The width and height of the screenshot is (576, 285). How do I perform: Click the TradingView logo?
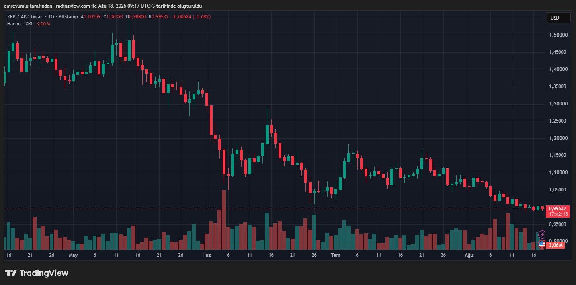[x=37, y=273]
